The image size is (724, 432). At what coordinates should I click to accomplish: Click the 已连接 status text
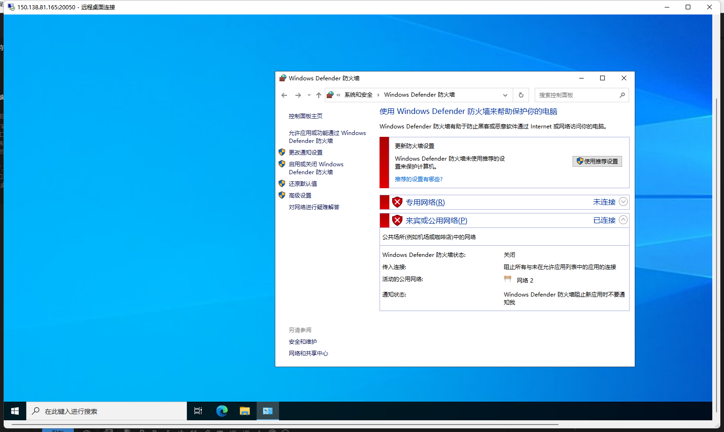point(604,220)
